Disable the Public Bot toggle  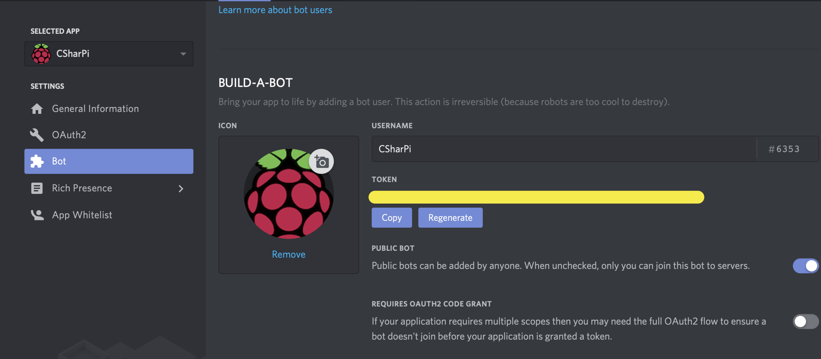pyautogui.click(x=805, y=266)
